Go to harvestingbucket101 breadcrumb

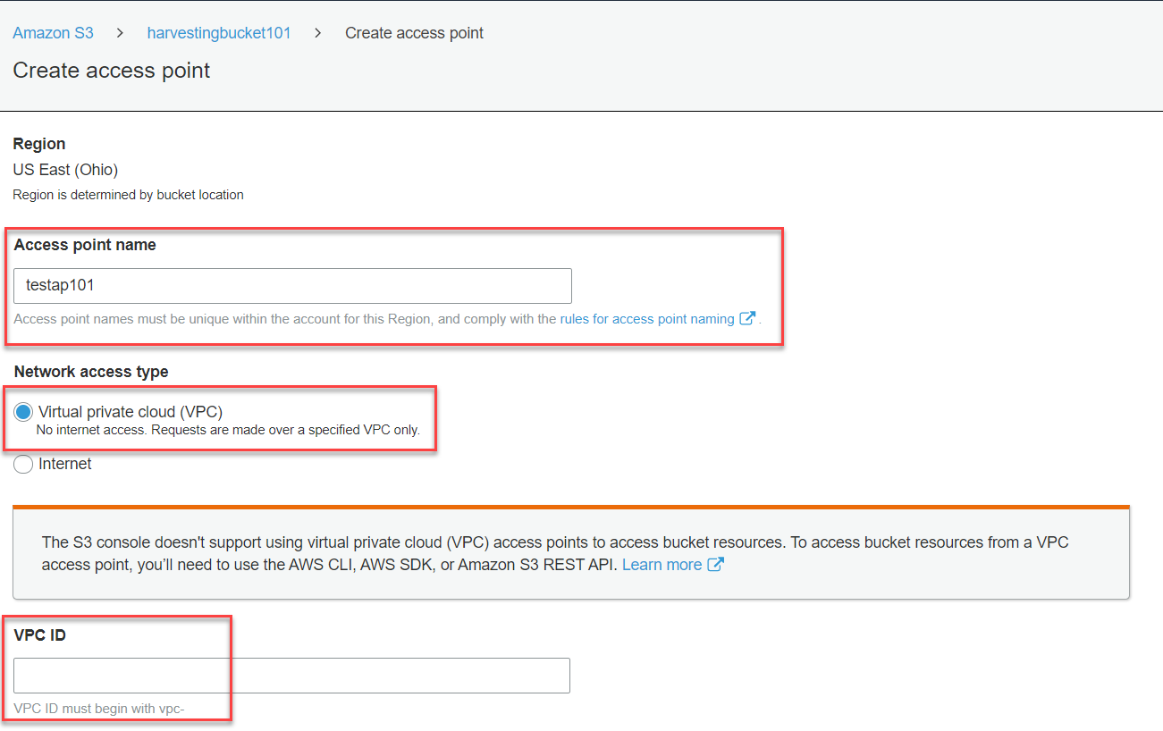[x=219, y=33]
